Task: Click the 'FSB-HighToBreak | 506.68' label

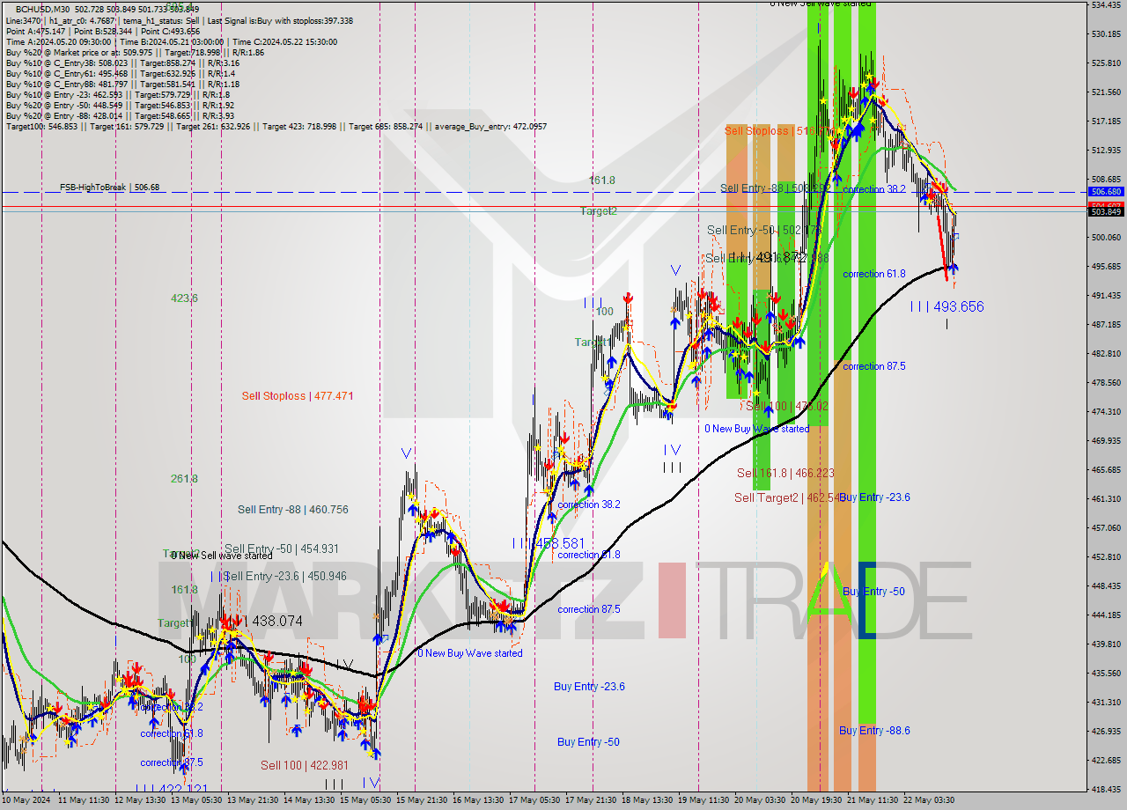Action: click(110, 187)
